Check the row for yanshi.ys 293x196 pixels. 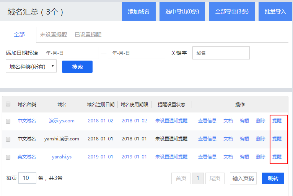click(8, 157)
